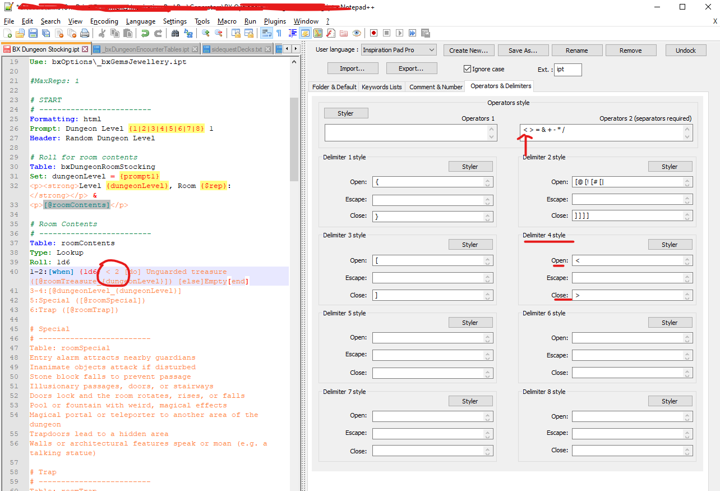Undo last edit via the green arrow icon

[145, 33]
